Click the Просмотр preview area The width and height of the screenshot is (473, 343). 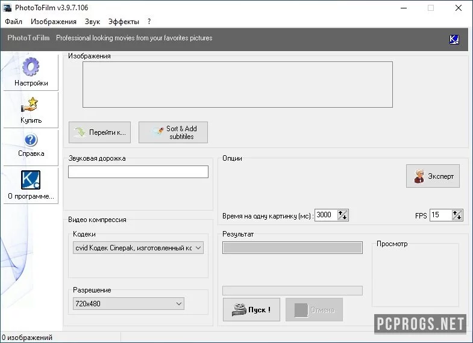click(415, 276)
